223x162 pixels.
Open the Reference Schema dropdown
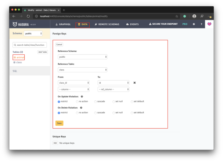83,57
